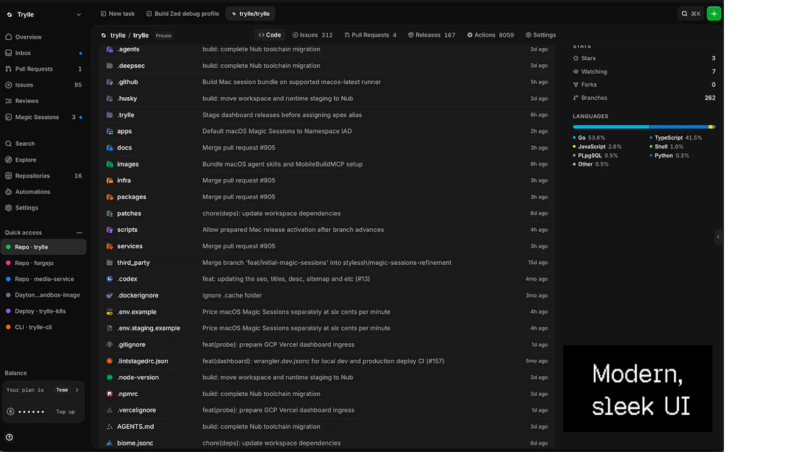Click the Stars stat row

[644, 58]
